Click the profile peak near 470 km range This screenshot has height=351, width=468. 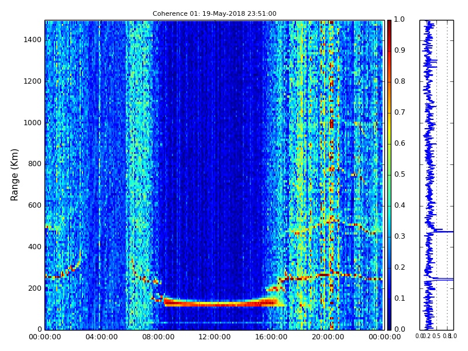[445, 232]
